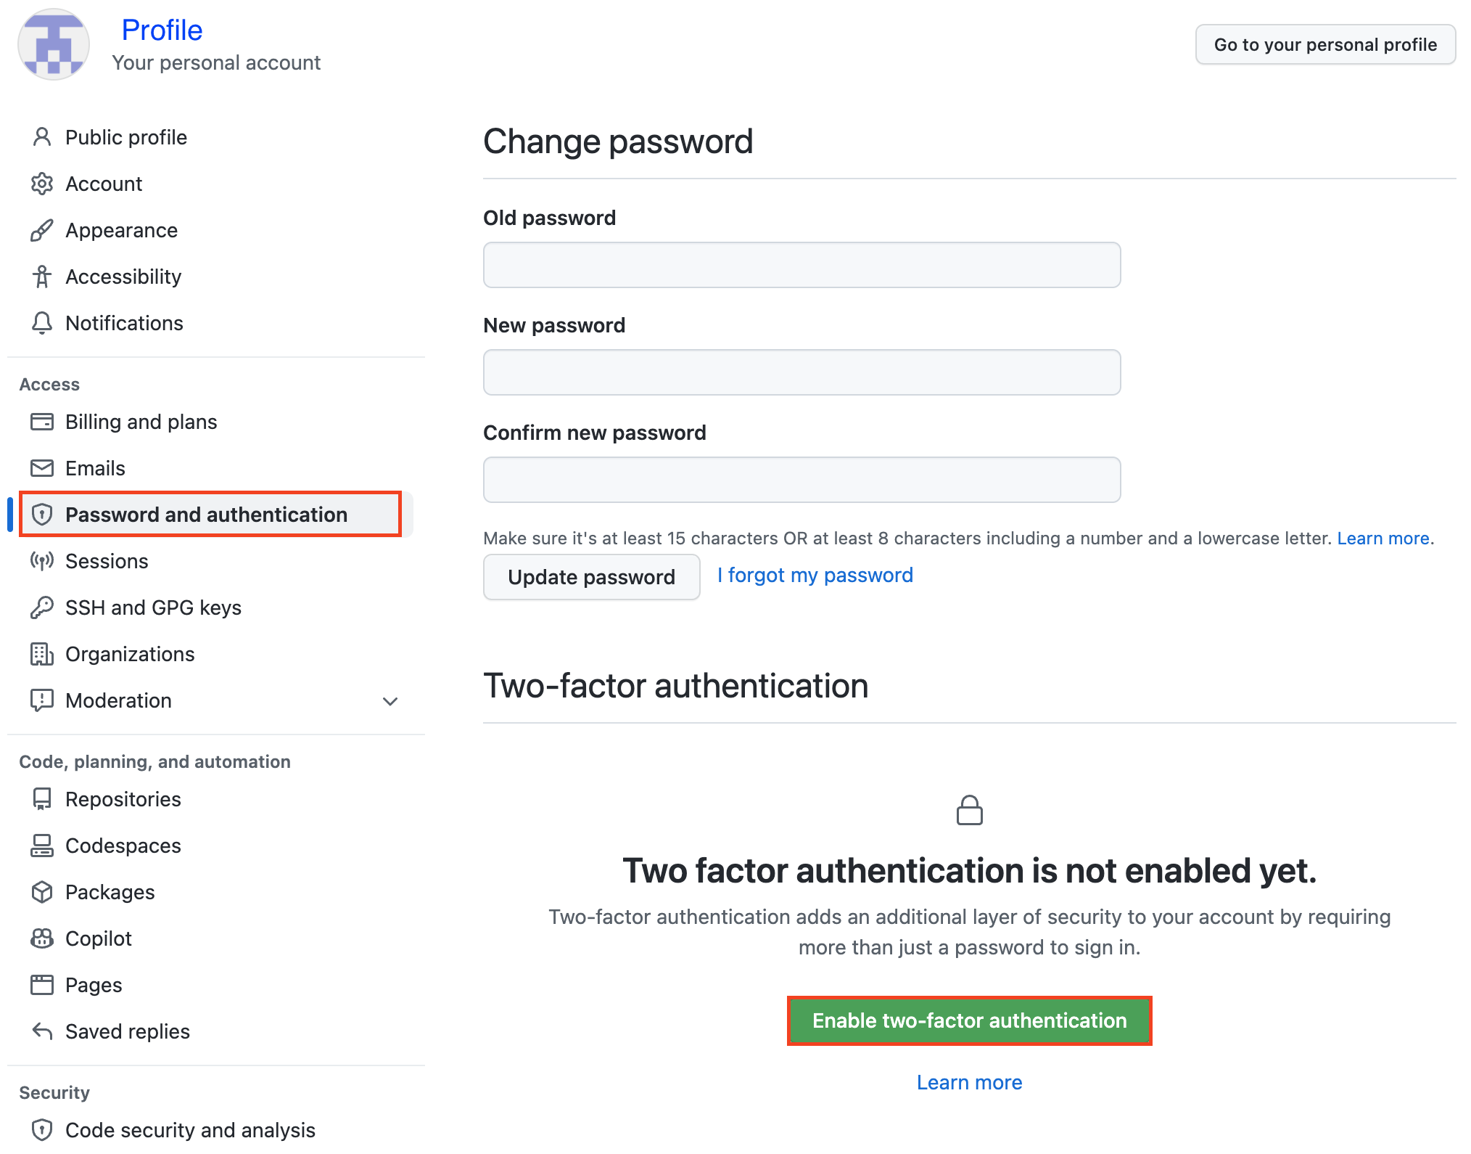The image size is (1471, 1154).
Task: Open the credit card icon for Billing
Action: point(42,422)
